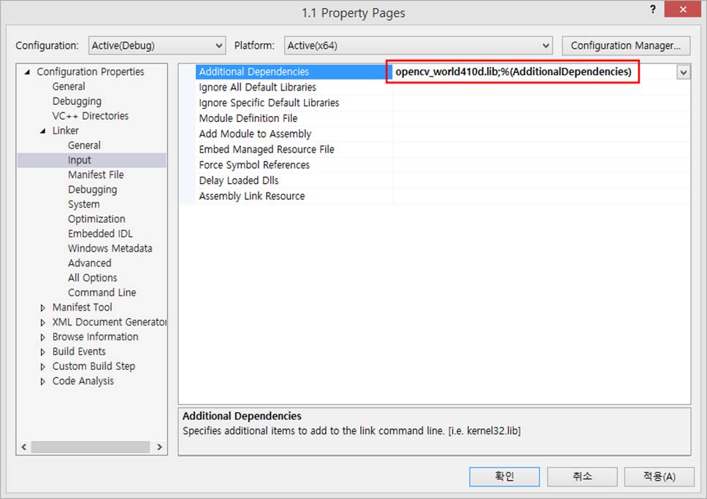The height and width of the screenshot is (499, 707).
Task: Select the Debugging item under Linker
Action: [92, 190]
